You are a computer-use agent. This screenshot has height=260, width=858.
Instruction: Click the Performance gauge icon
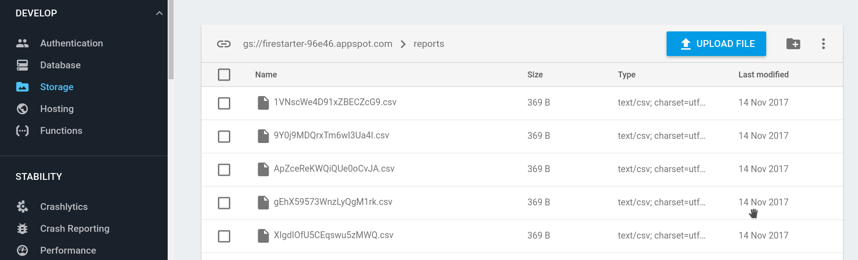click(22, 250)
